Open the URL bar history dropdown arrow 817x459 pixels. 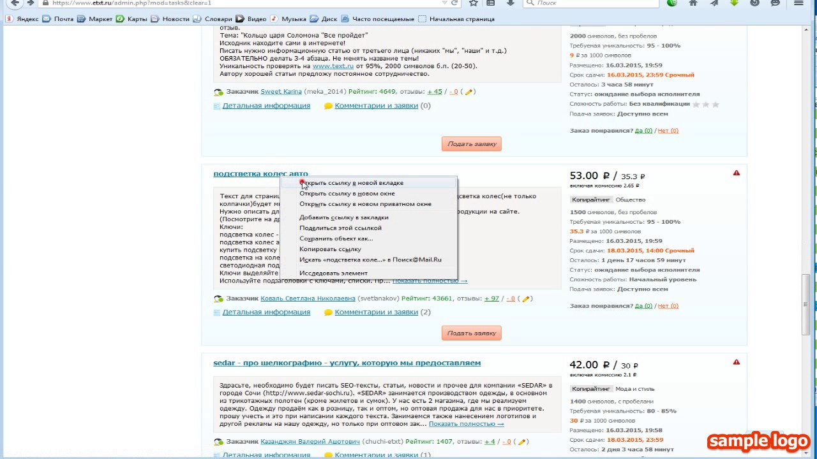point(444,3)
